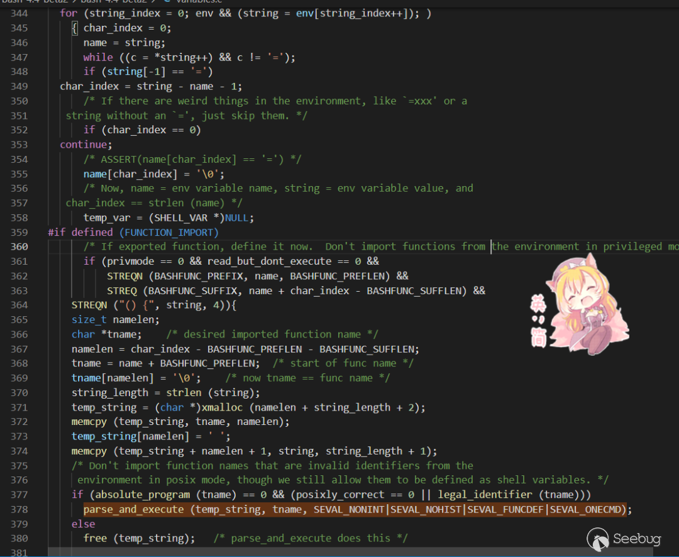The image size is (679, 557).
Task: Click the xmalloc call on line 371
Action: pyautogui.click(x=223, y=407)
